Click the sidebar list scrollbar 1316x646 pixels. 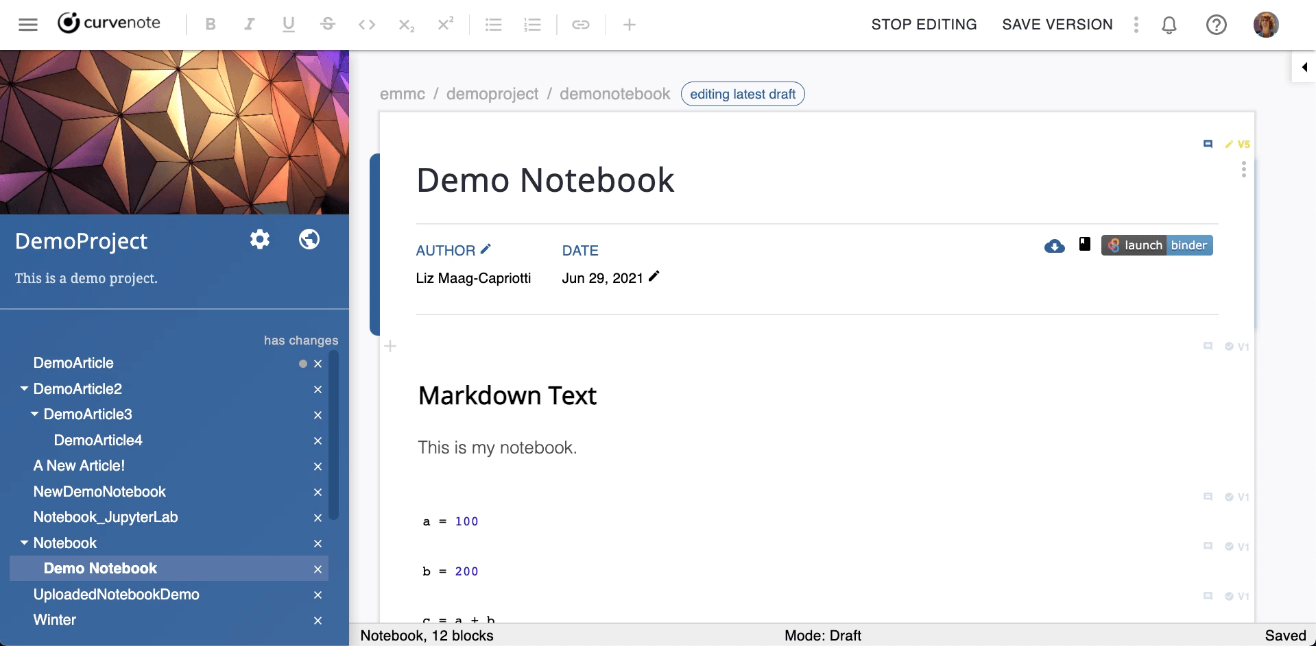pos(334,435)
